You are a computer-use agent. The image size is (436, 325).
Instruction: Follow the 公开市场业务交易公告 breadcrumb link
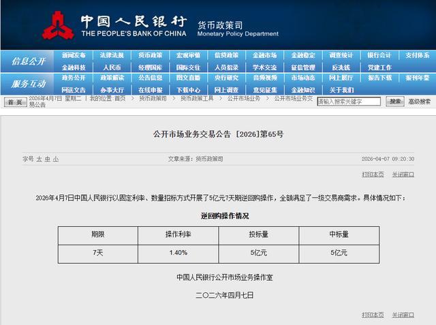point(294,98)
